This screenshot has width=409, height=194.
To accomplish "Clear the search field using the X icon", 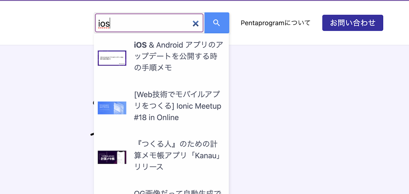I will pos(196,23).
